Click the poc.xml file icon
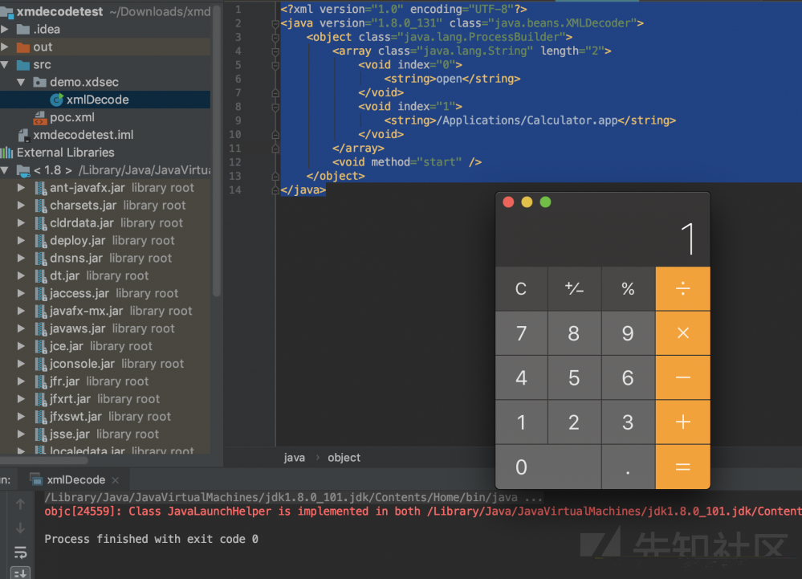 40,118
